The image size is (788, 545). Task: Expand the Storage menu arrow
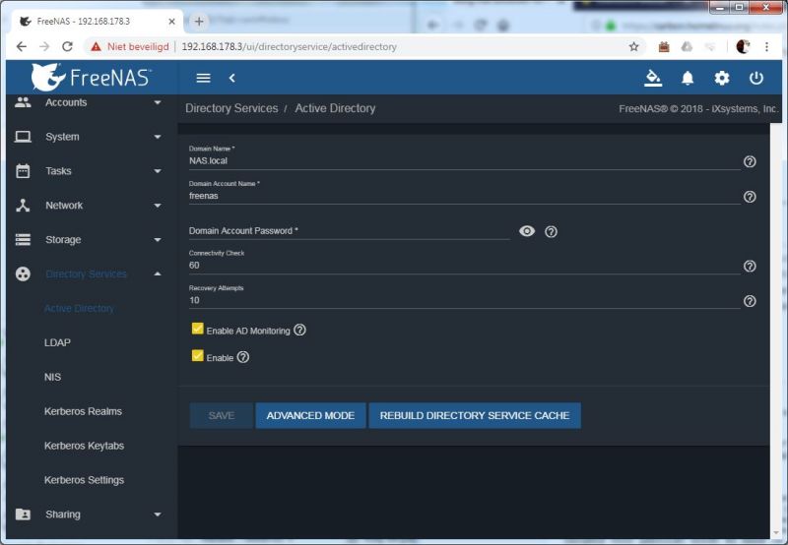click(x=158, y=240)
